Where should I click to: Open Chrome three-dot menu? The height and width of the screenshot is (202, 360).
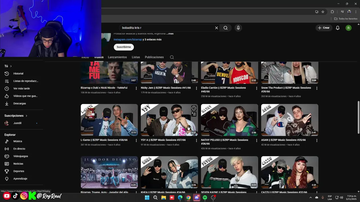pos(356,12)
